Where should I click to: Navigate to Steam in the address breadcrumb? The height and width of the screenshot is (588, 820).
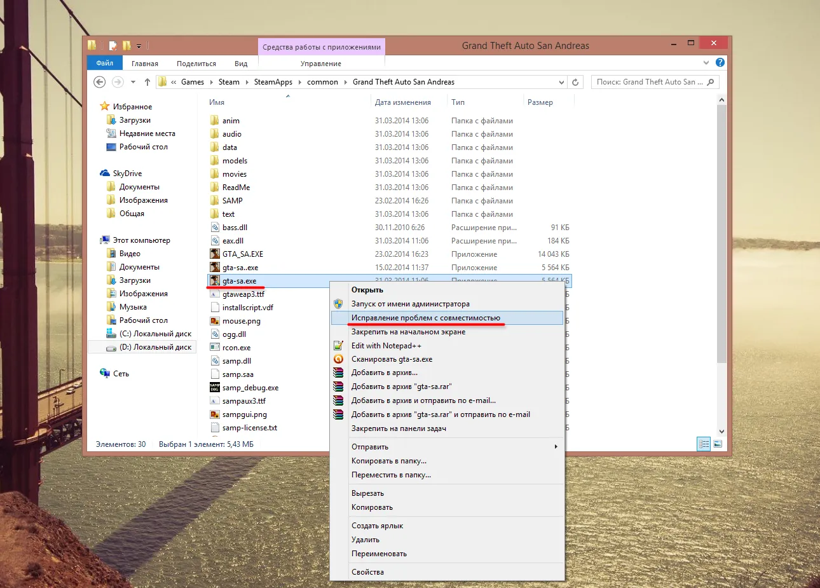229,82
